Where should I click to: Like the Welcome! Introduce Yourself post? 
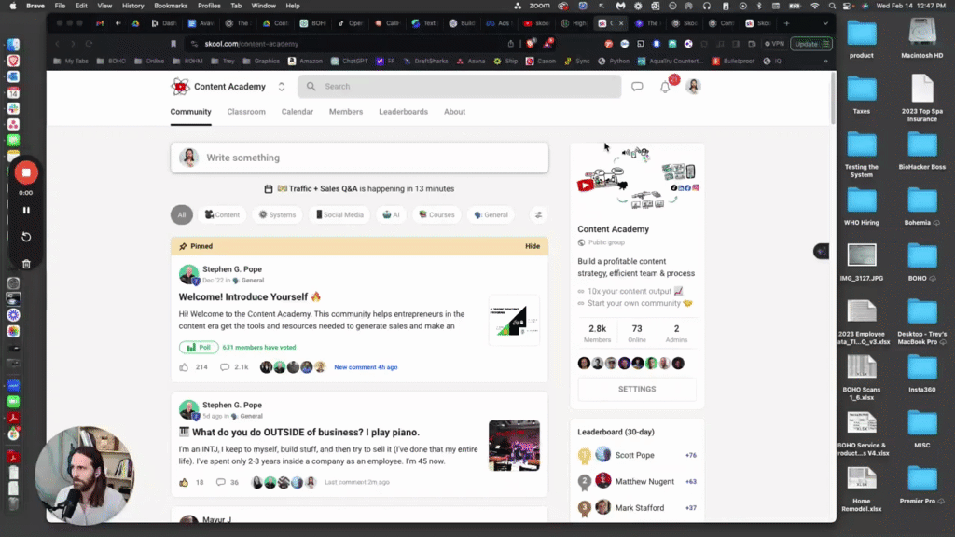point(184,367)
